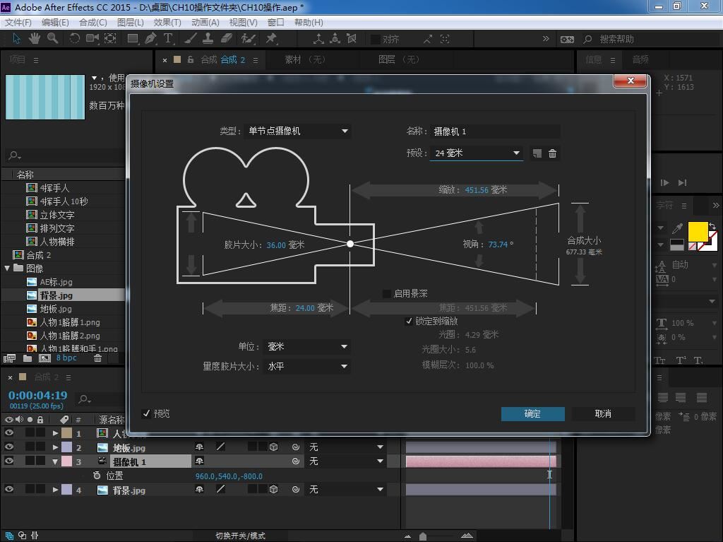723x542 pixels.
Task: Select the Selection arrow tool
Action: point(16,39)
